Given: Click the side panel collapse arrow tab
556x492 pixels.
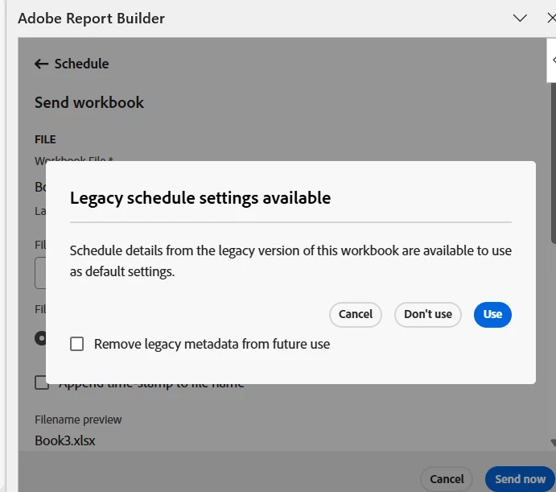Looking at the screenshot, I should (552, 60).
